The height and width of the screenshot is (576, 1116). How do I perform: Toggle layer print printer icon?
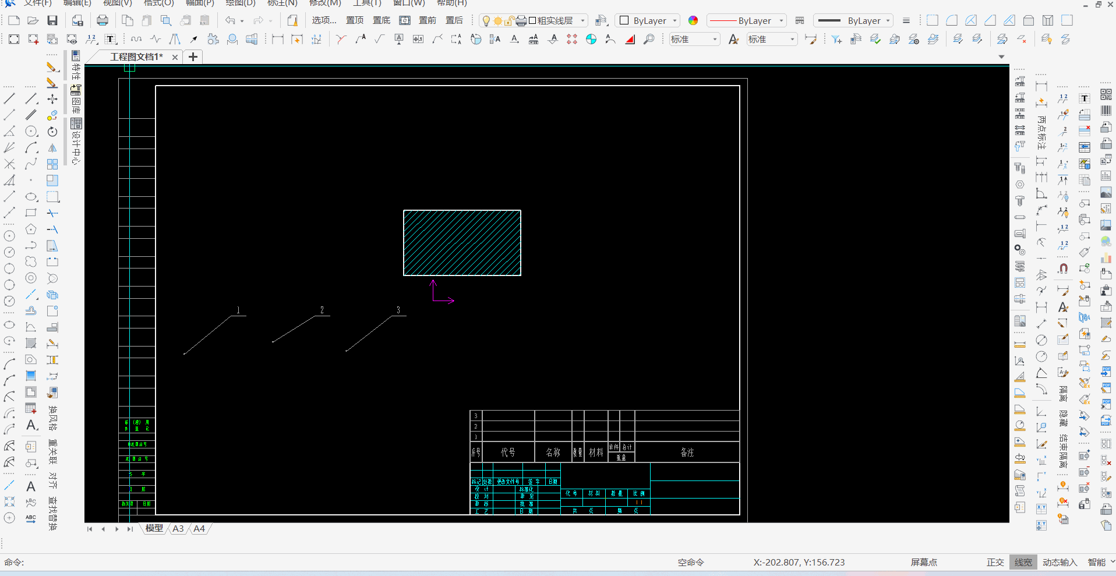click(521, 21)
